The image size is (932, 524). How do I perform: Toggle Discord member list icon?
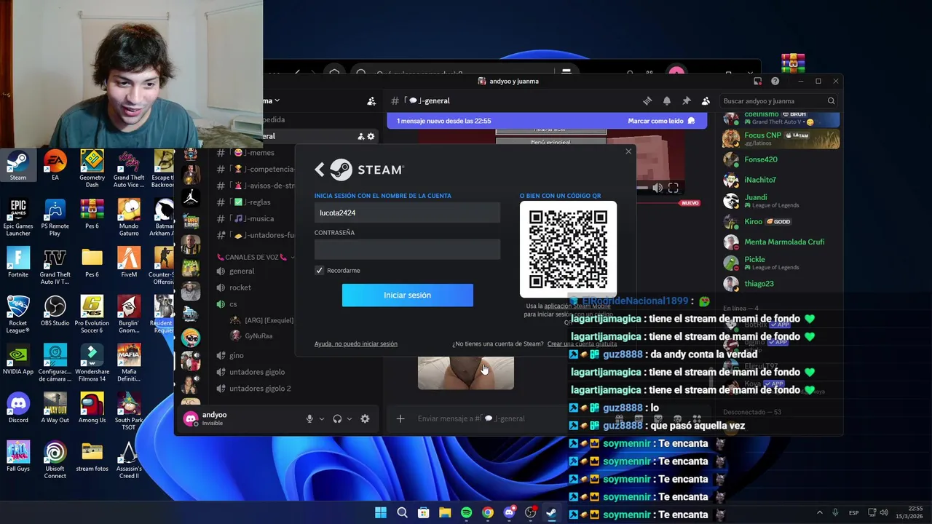coord(706,101)
